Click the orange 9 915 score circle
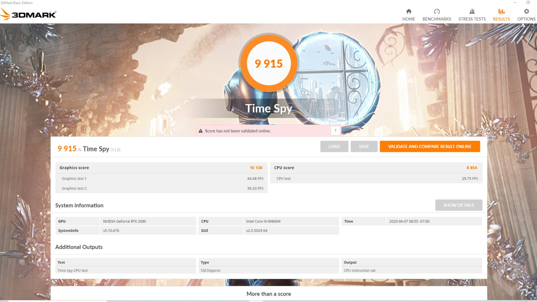This screenshot has width=537, height=302. 269,63
